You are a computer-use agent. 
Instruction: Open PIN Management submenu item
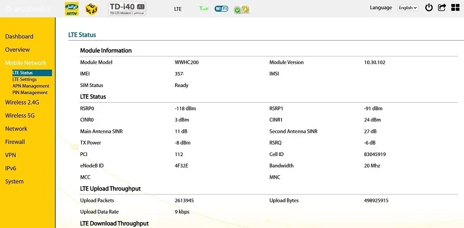(x=30, y=92)
